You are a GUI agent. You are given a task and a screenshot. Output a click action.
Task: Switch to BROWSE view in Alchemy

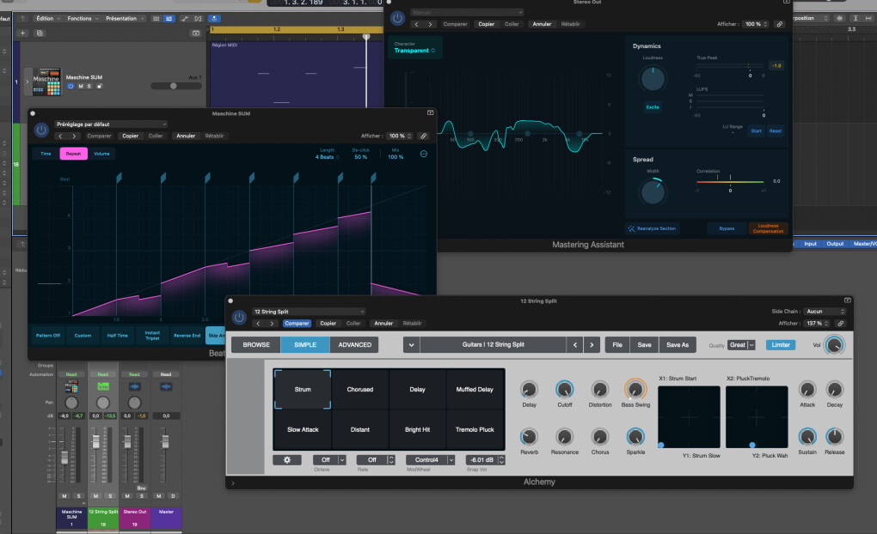(x=256, y=344)
